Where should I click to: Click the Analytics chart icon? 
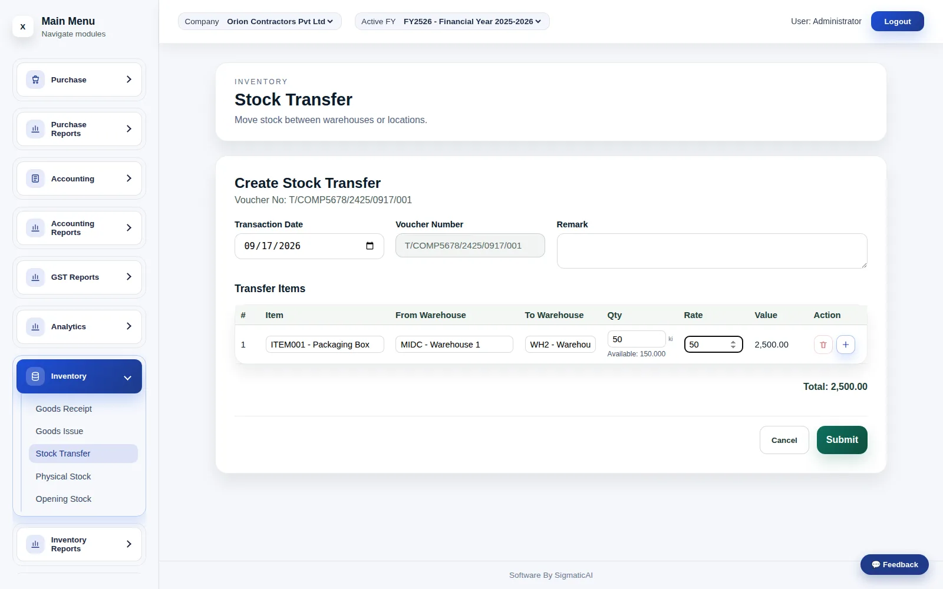[x=35, y=326]
